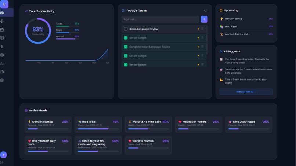The height and width of the screenshot is (166, 296).
Task: Click the lightbulb icon on work on startup goal card
Action: point(29,122)
